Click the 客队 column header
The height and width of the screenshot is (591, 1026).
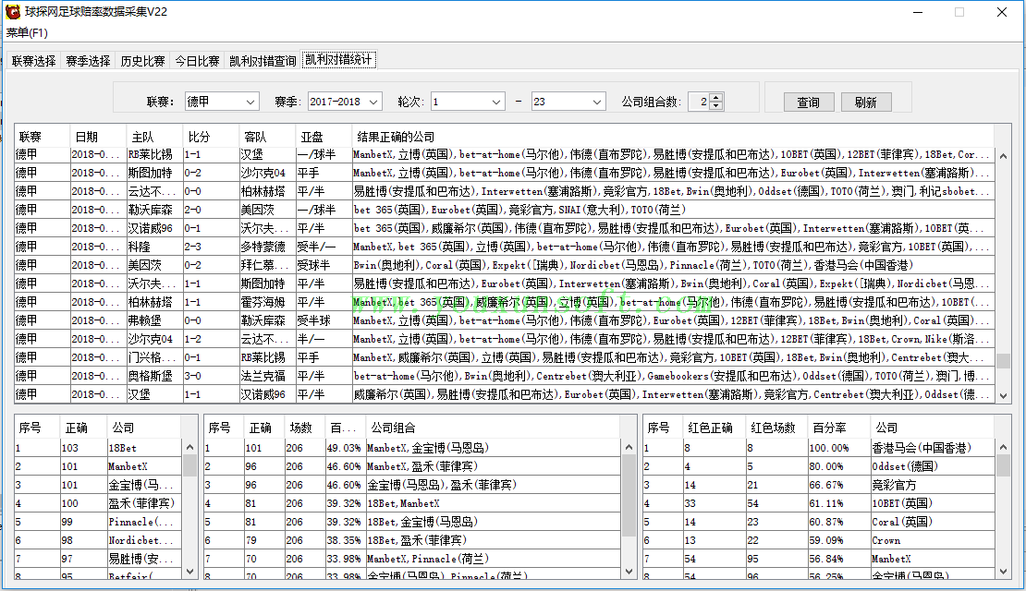coord(267,137)
